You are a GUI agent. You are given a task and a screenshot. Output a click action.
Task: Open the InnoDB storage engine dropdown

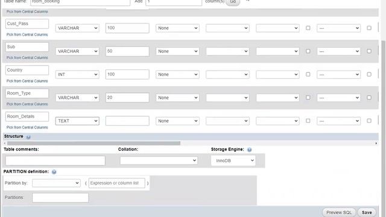[x=233, y=160]
